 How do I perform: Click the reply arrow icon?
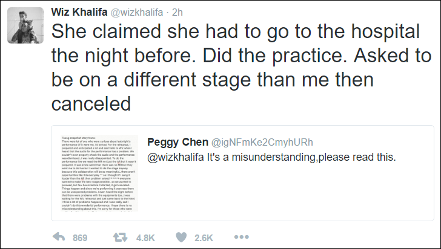pyautogui.click(x=59, y=237)
